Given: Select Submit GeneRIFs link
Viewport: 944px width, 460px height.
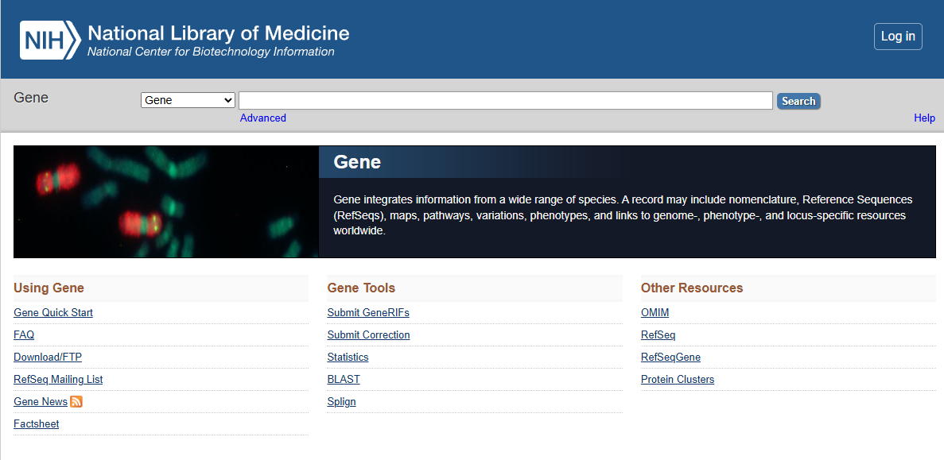Looking at the screenshot, I should (x=368, y=313).
